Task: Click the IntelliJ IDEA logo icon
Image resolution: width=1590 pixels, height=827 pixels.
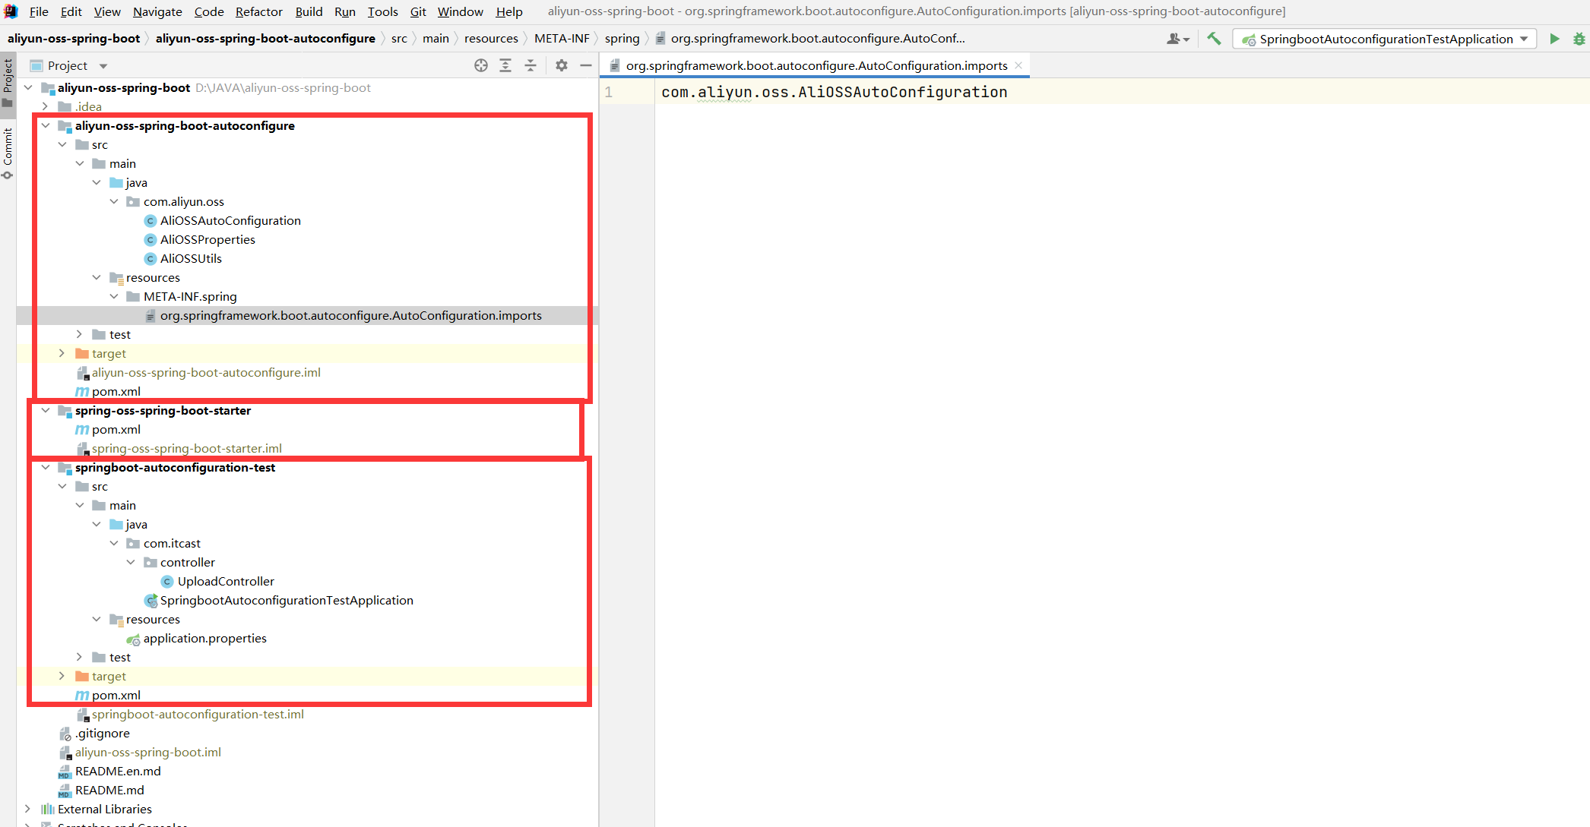Action: [11, 11]
